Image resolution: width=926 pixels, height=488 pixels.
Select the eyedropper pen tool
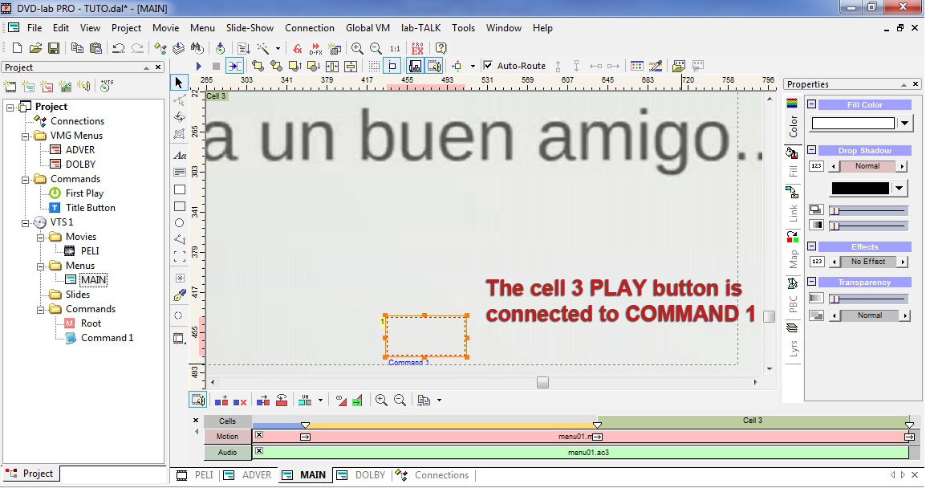pos(180,295)
